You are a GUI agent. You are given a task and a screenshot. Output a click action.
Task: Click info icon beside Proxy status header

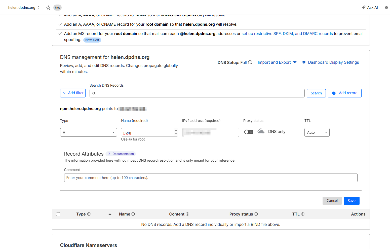click(256, 214)
